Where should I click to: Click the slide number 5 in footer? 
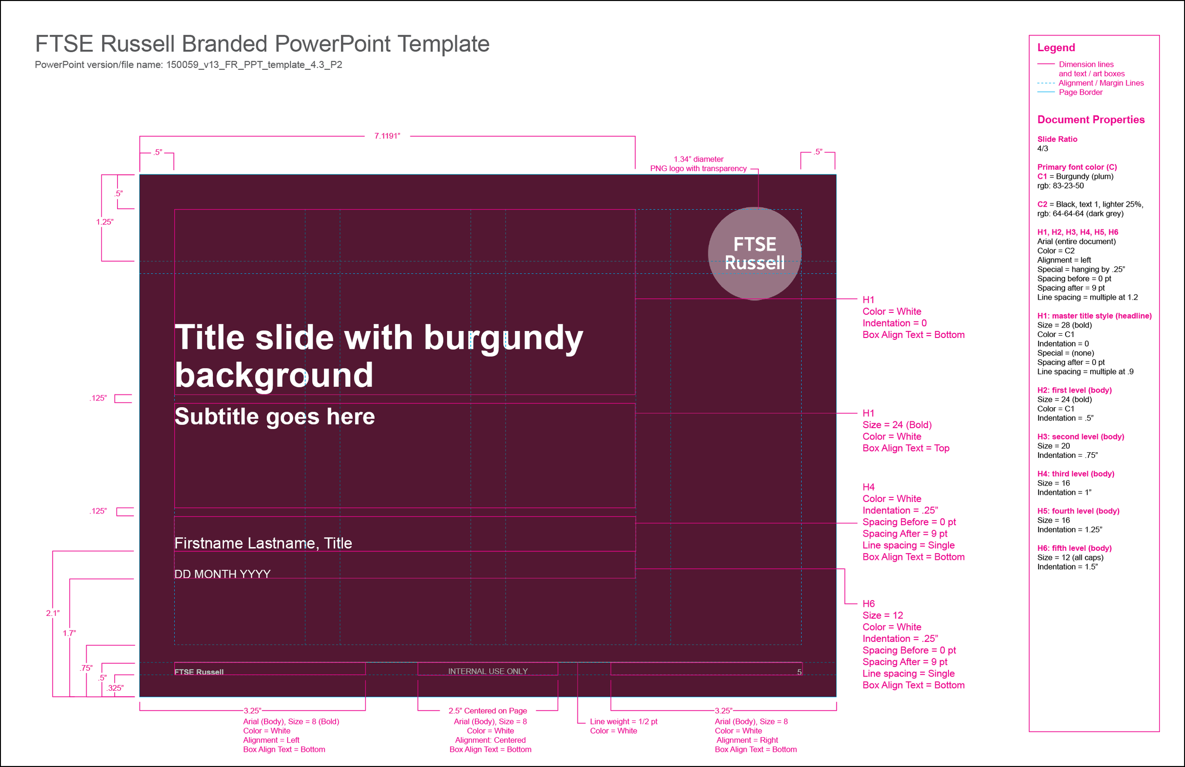(x=799, y=672)
